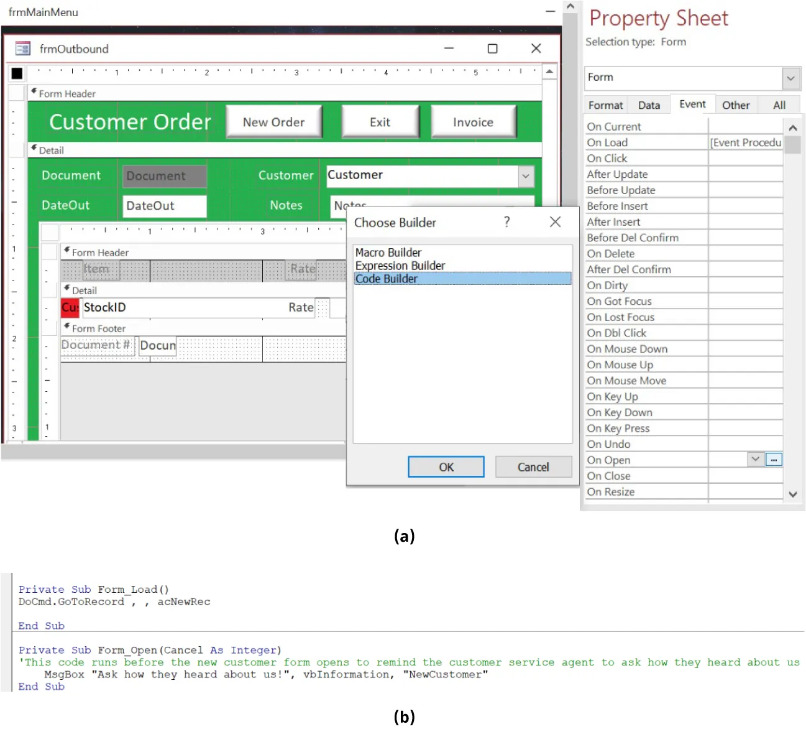Open the On Open event dropdown
Viewport: 806px width, 729px height.
click(755, 459)
